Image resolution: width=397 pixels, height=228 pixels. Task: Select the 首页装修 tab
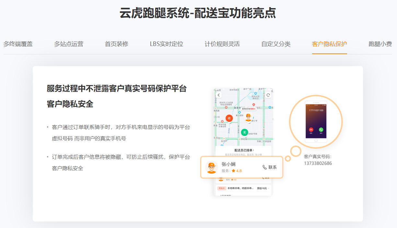click(117, 44)
